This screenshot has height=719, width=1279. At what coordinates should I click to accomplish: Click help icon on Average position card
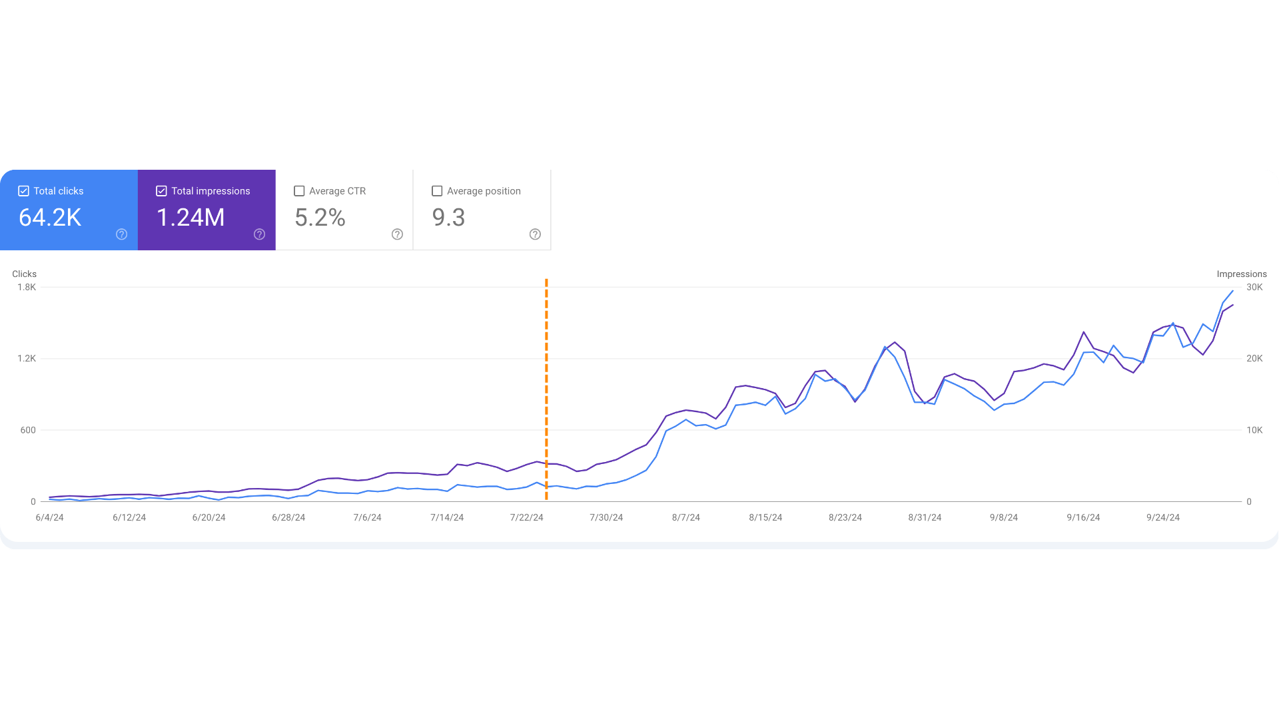point(535,234)
